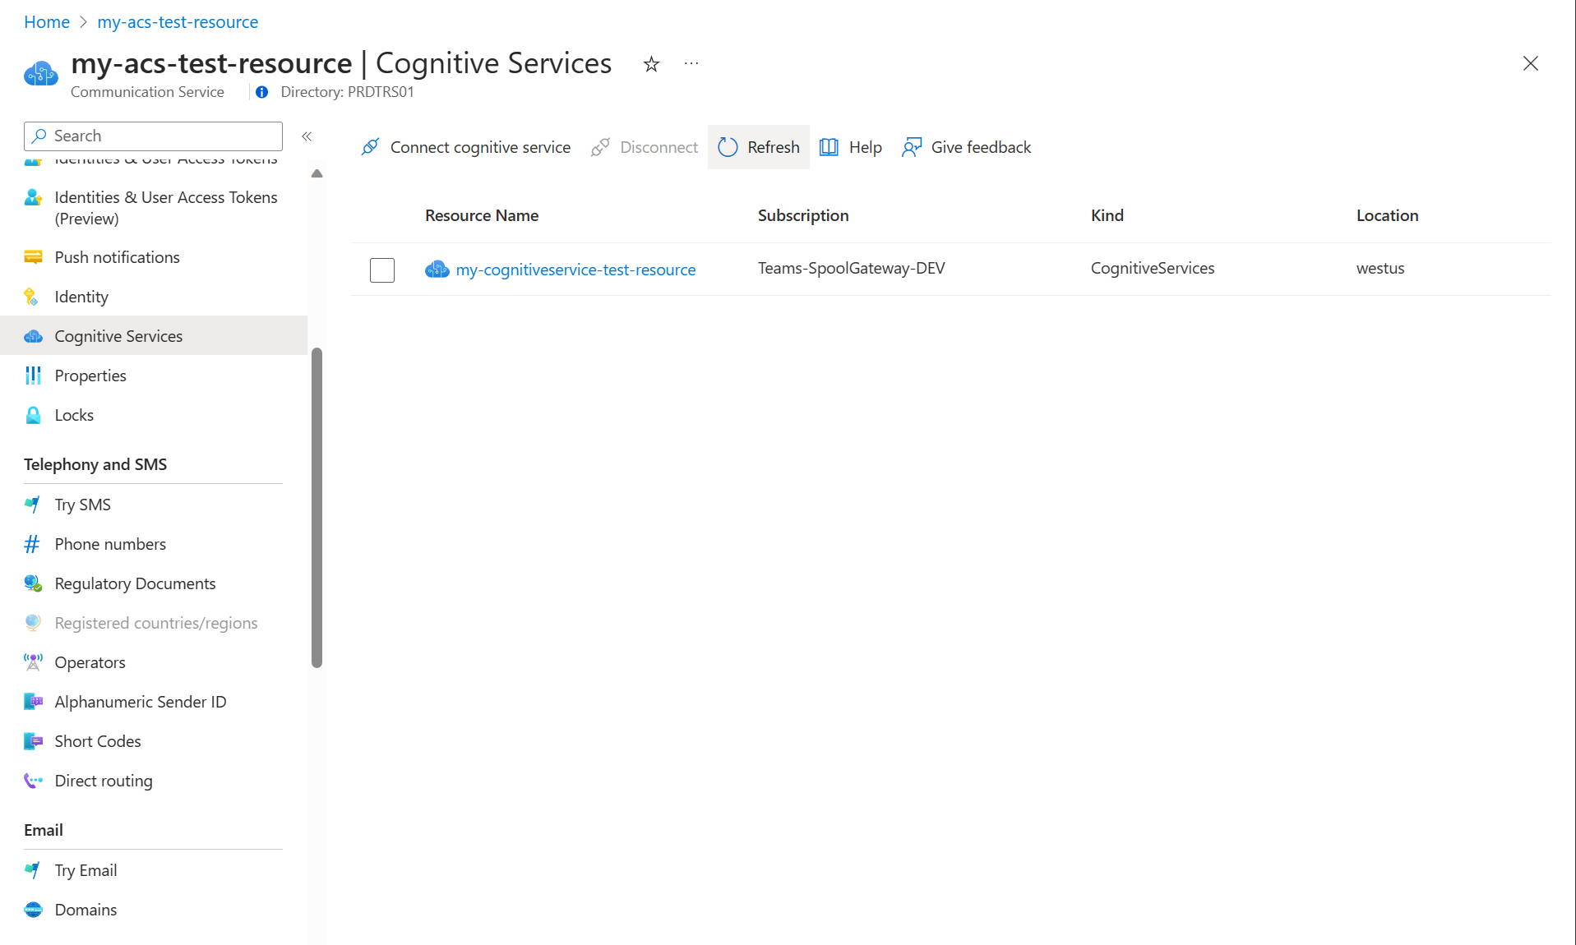Click the Push notifications card icon
The image size is (1576, 945).
(x=33, y=257)
